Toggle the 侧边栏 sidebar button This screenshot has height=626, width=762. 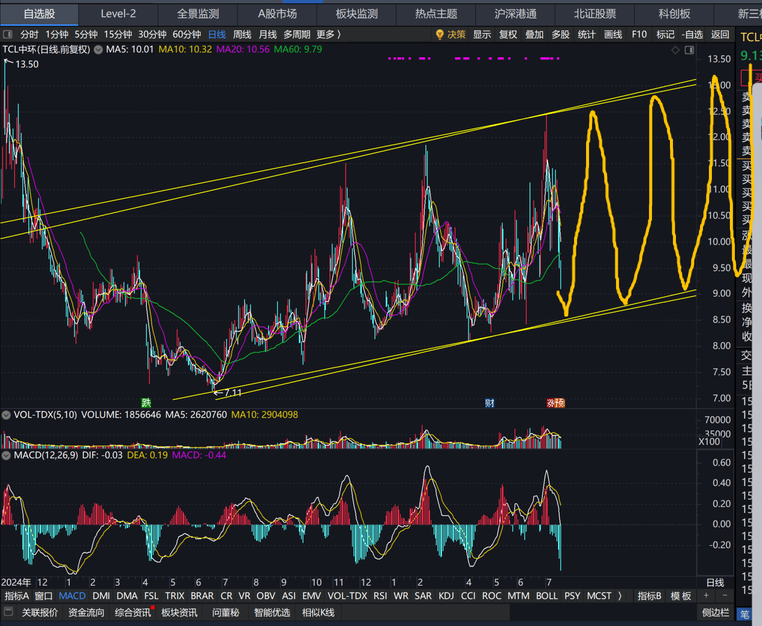[715, 613]
